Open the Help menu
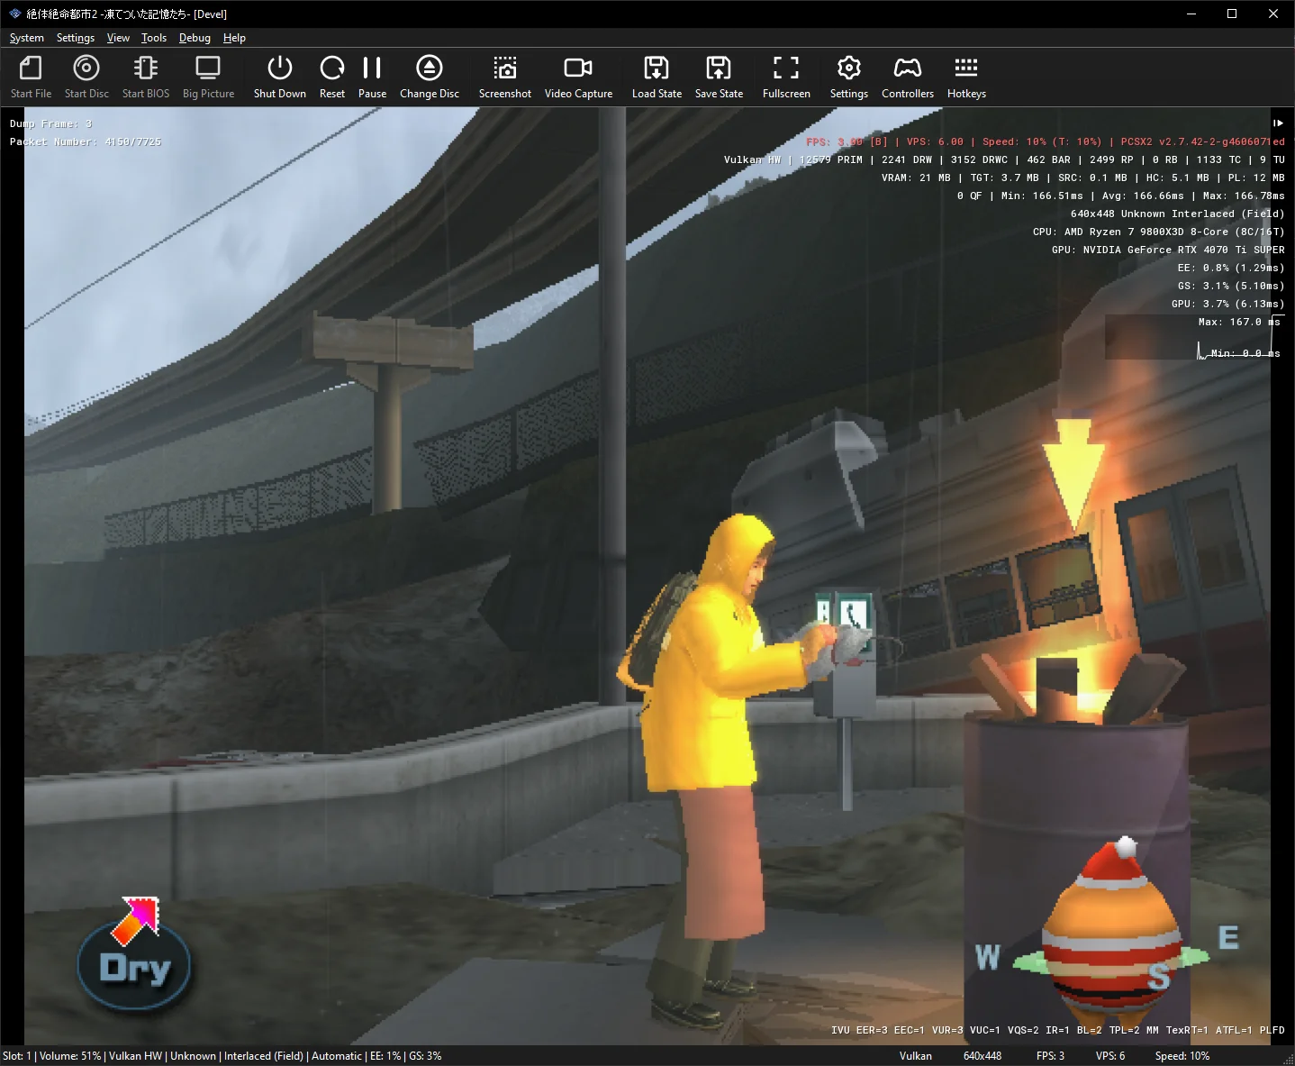Screen dimensions: 1295x1066 tap(234, 38)
